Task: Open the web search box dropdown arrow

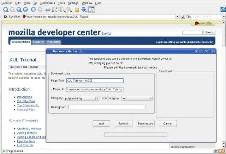Action: coord(224,17)
